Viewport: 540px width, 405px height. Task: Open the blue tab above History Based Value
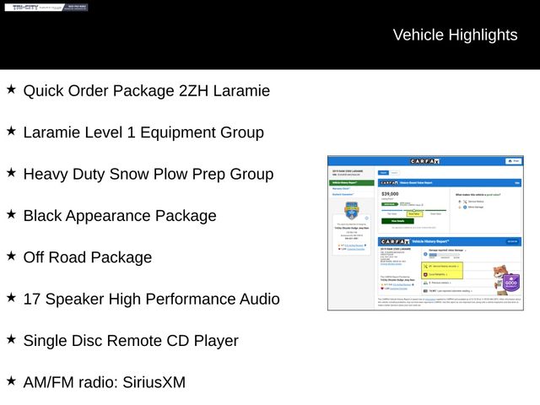click(x=383, y=172)
